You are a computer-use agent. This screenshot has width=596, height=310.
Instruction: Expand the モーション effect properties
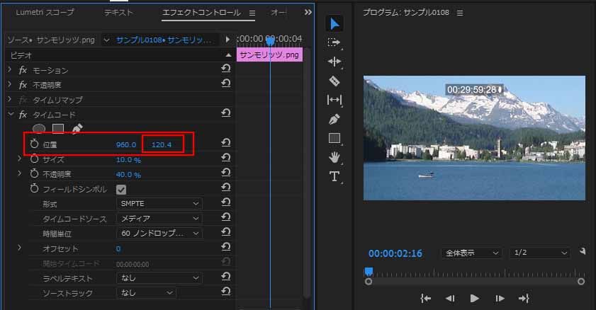pos(10,70)
